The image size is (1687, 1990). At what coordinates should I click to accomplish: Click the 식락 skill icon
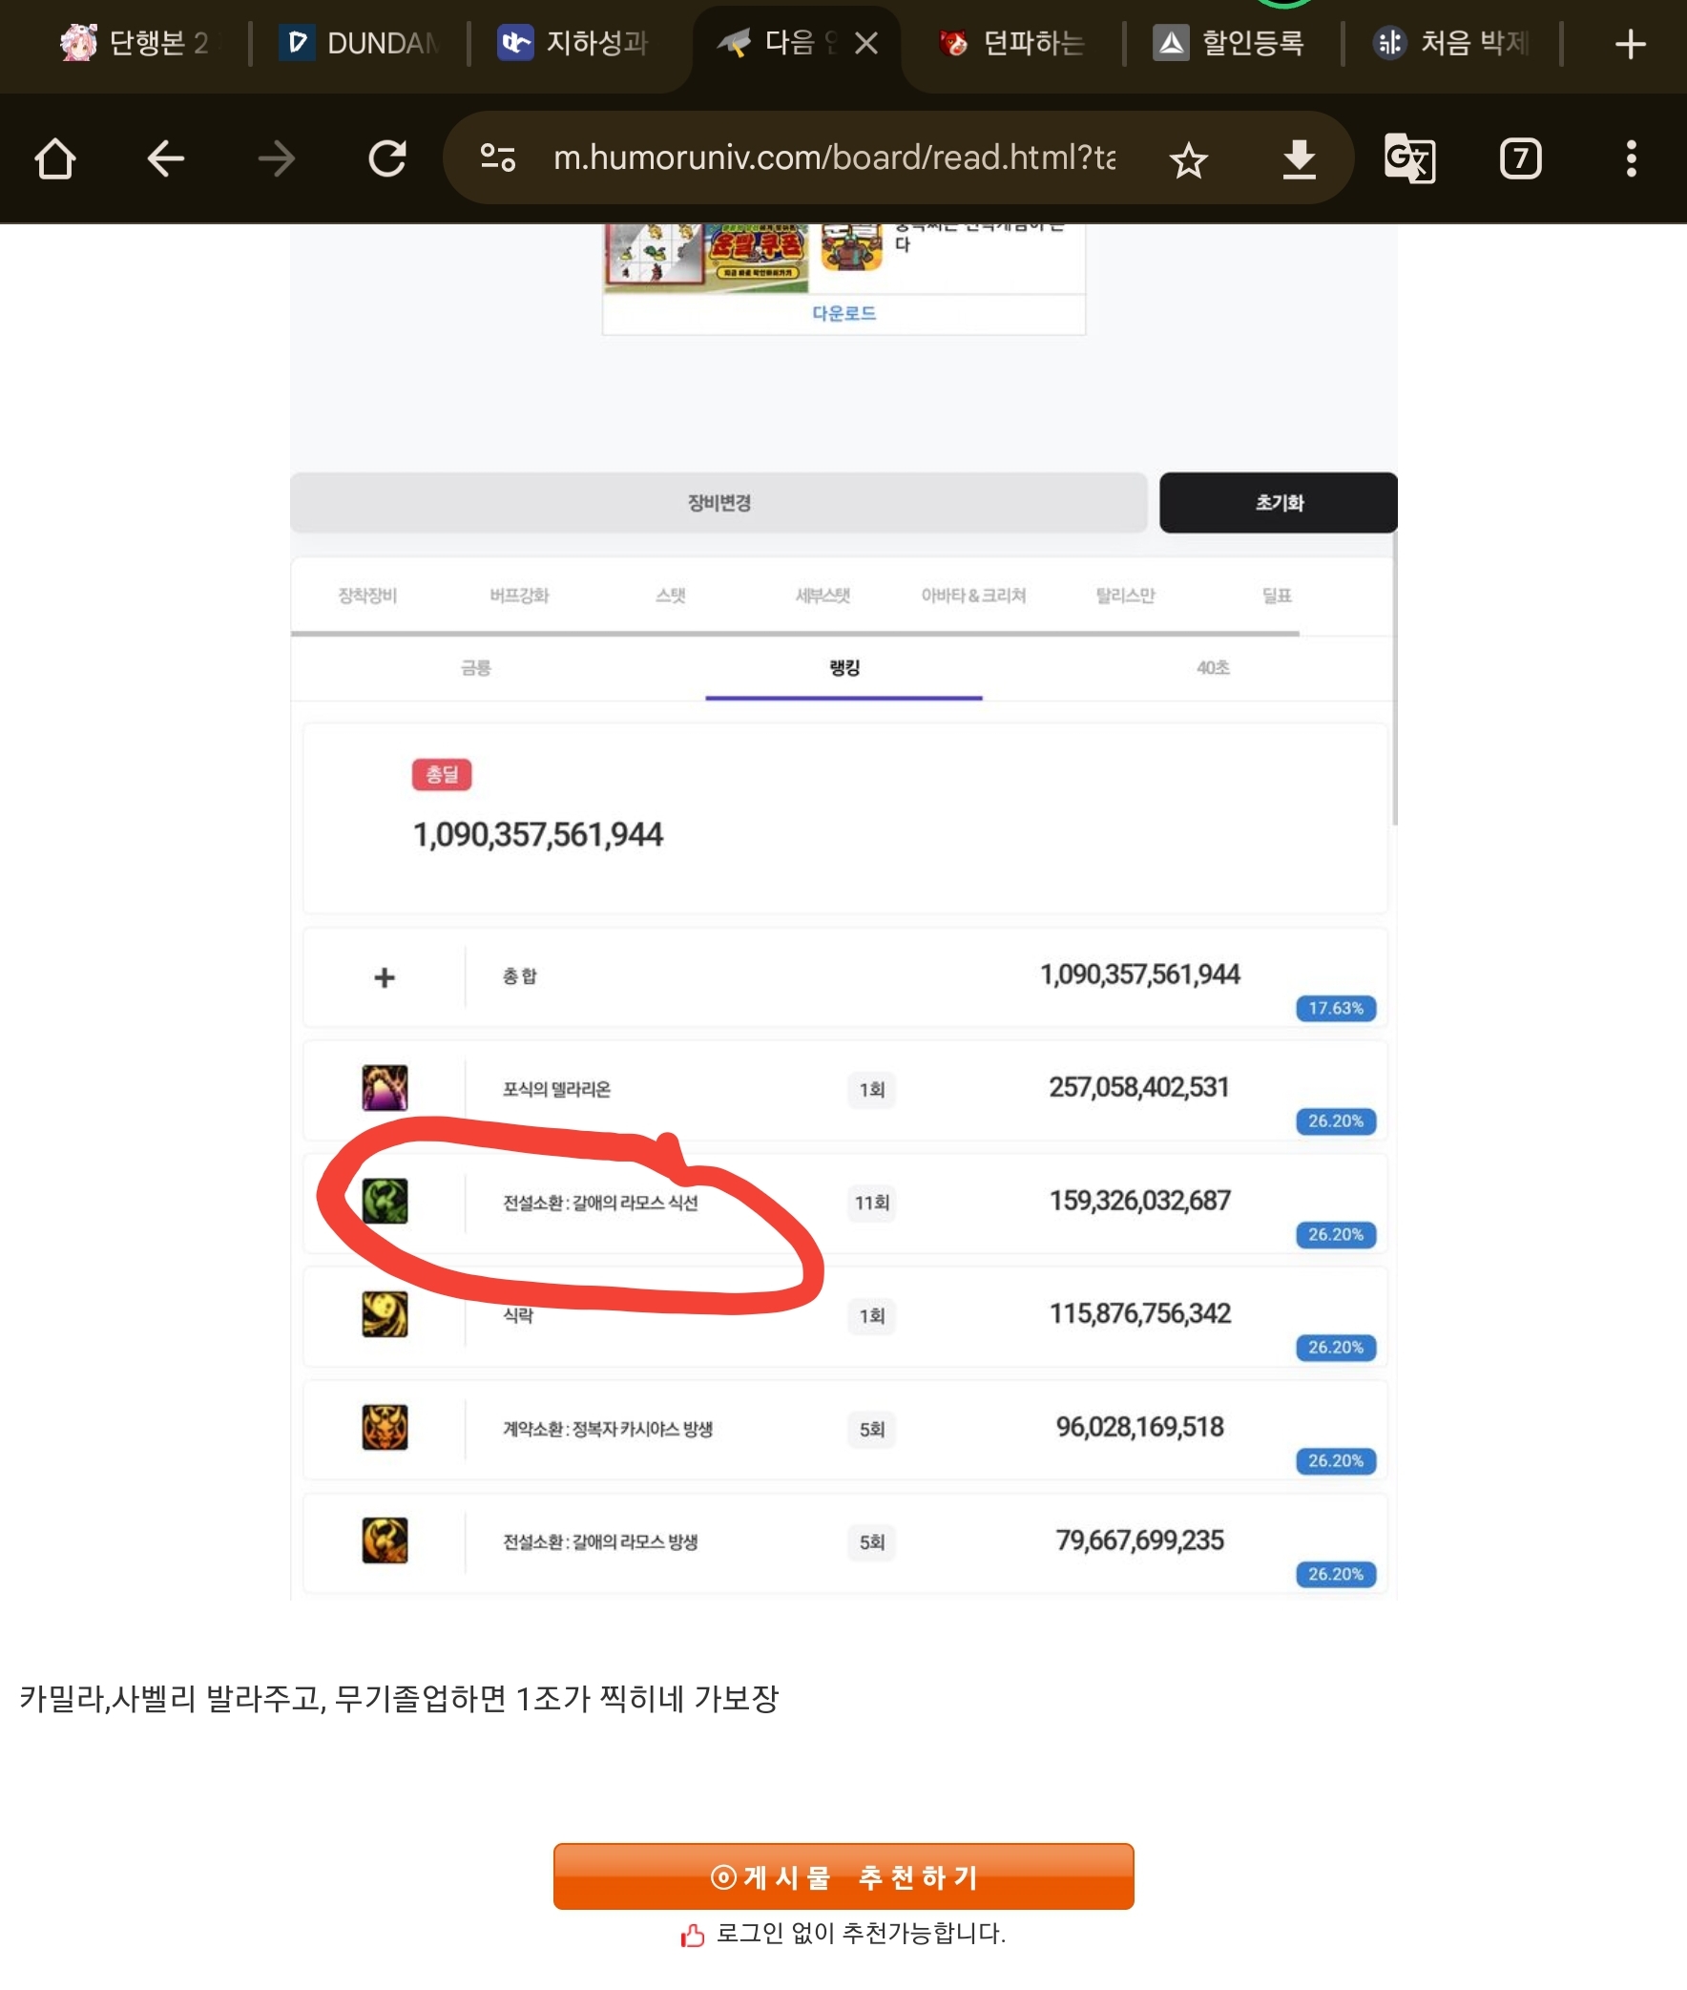click(x=385, y=1313)
